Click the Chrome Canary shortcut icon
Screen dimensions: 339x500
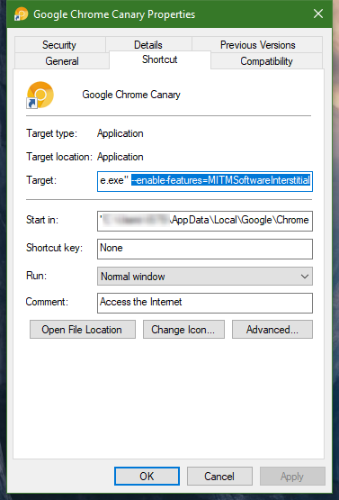click(x=40, y=95)
